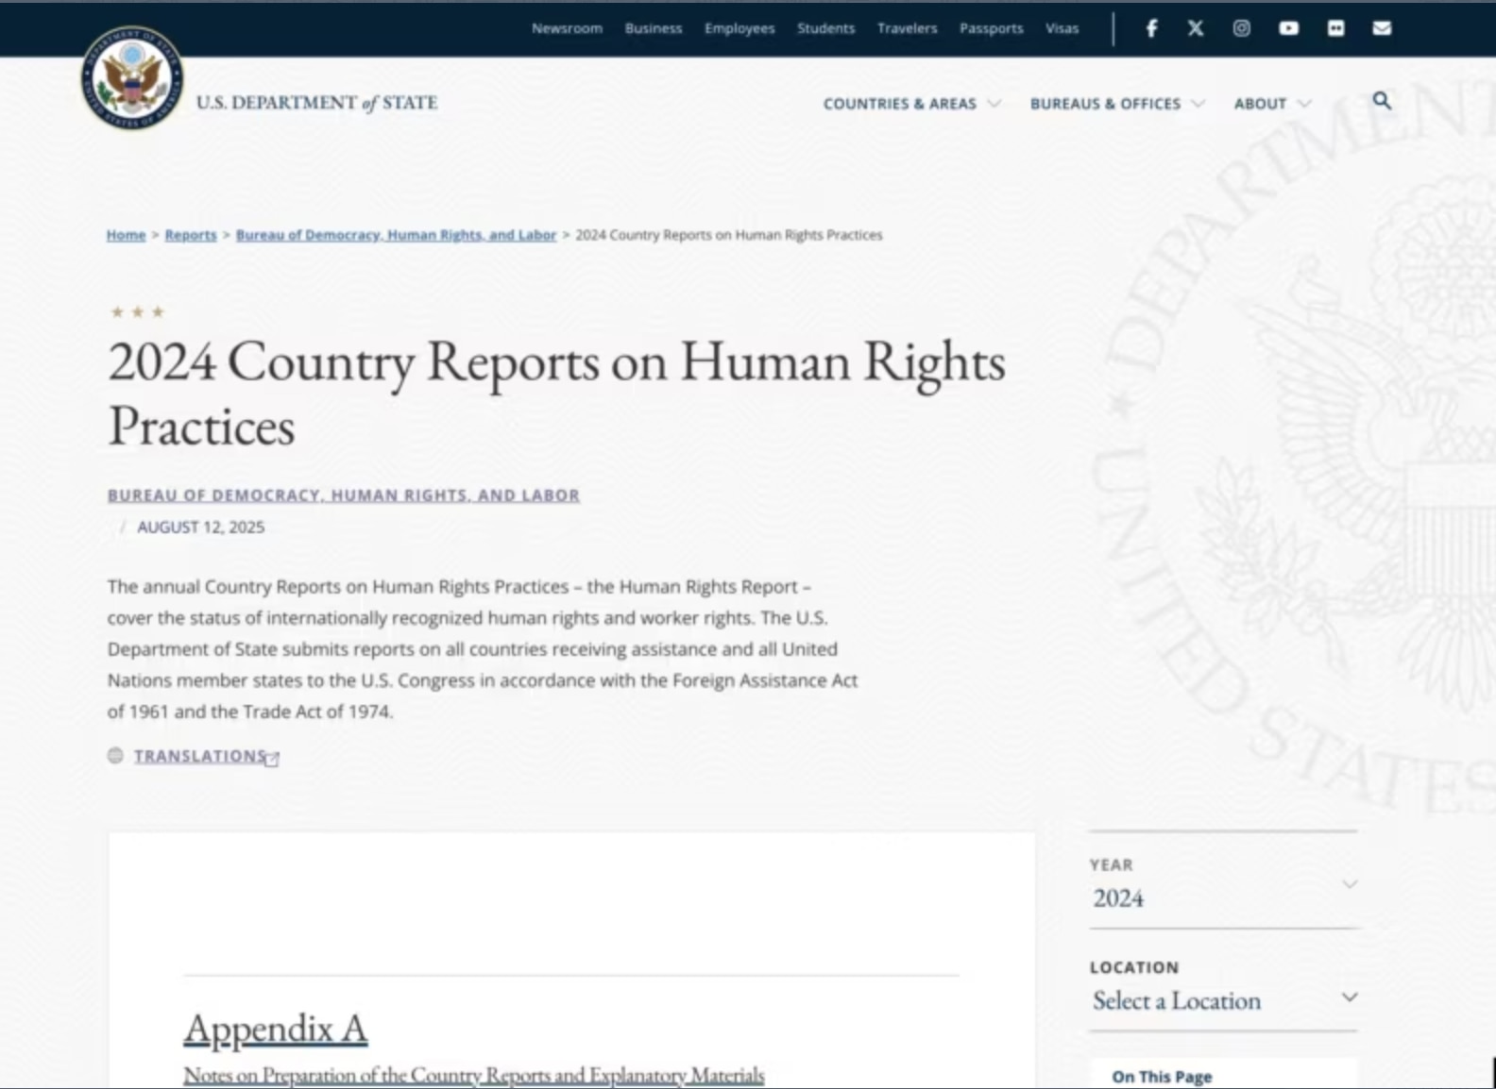Click the '2024 Country Reports on Human Rights Practices' breadcrumb text

pos(729,235)
